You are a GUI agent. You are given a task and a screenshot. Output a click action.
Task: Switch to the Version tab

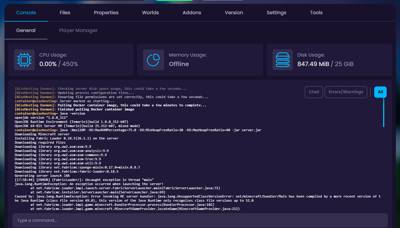point(234,13)
